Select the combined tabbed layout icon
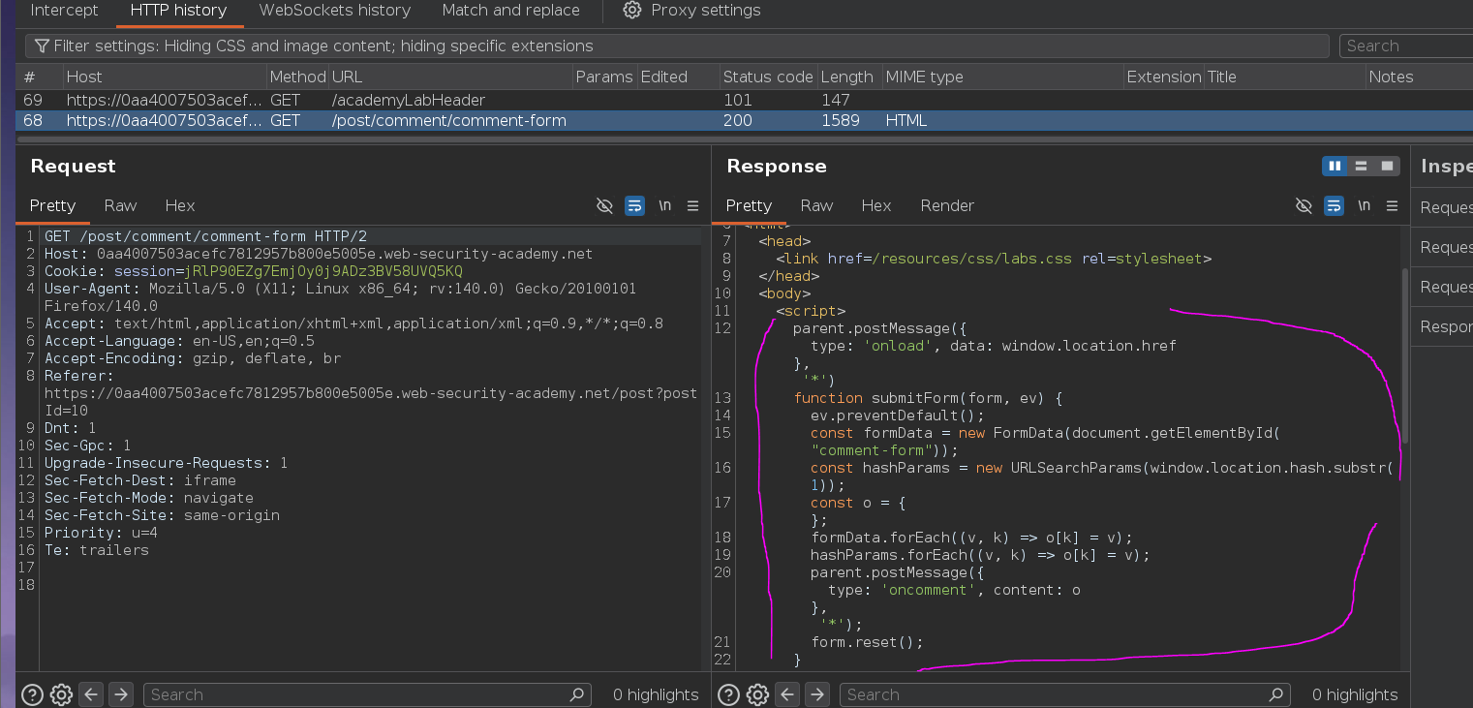Viewport: 1473px width, 708px height. pyautogui.click(x=1388, y=166)
